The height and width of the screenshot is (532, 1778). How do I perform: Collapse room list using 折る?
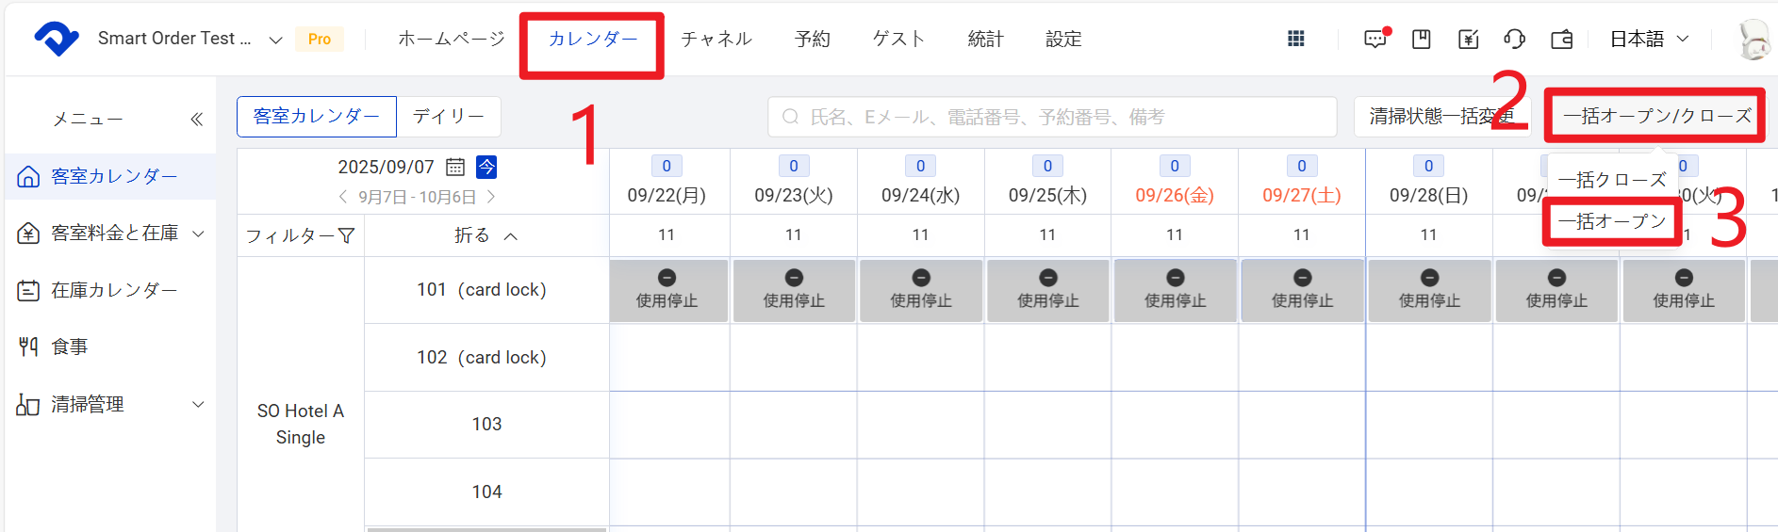tap(486, 235)
